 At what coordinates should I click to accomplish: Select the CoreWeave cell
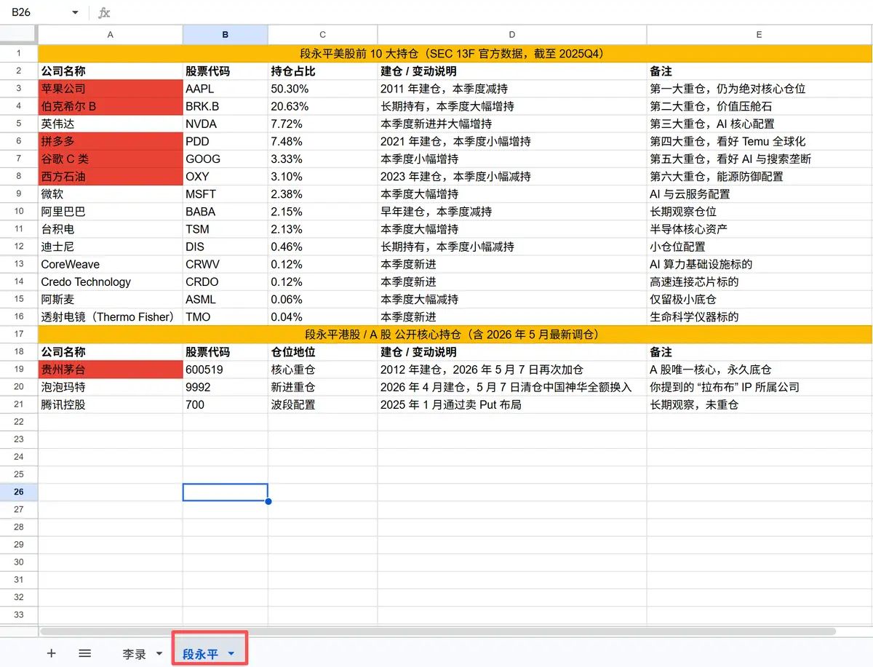(x=111, y=264)
